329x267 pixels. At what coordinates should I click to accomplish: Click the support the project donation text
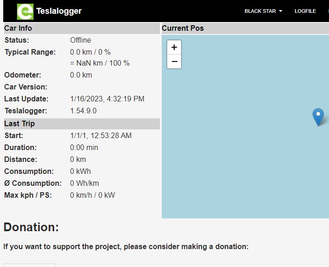coord(126,247)
